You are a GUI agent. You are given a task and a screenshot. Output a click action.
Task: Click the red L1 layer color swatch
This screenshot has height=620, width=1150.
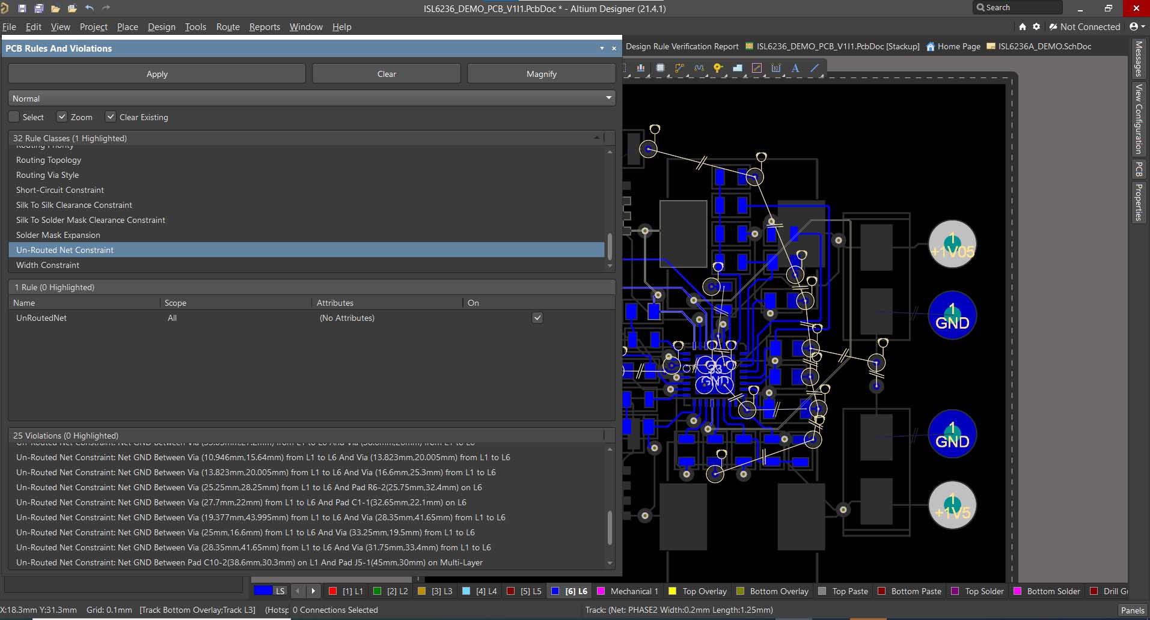tap(333, 591)
